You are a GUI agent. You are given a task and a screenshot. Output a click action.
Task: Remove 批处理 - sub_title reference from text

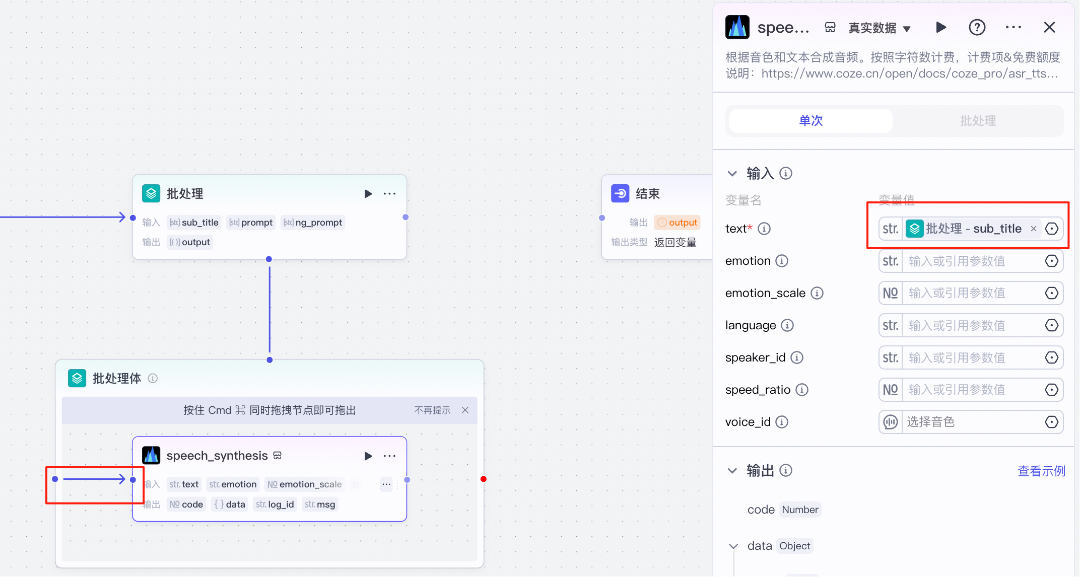point(1034,229)
